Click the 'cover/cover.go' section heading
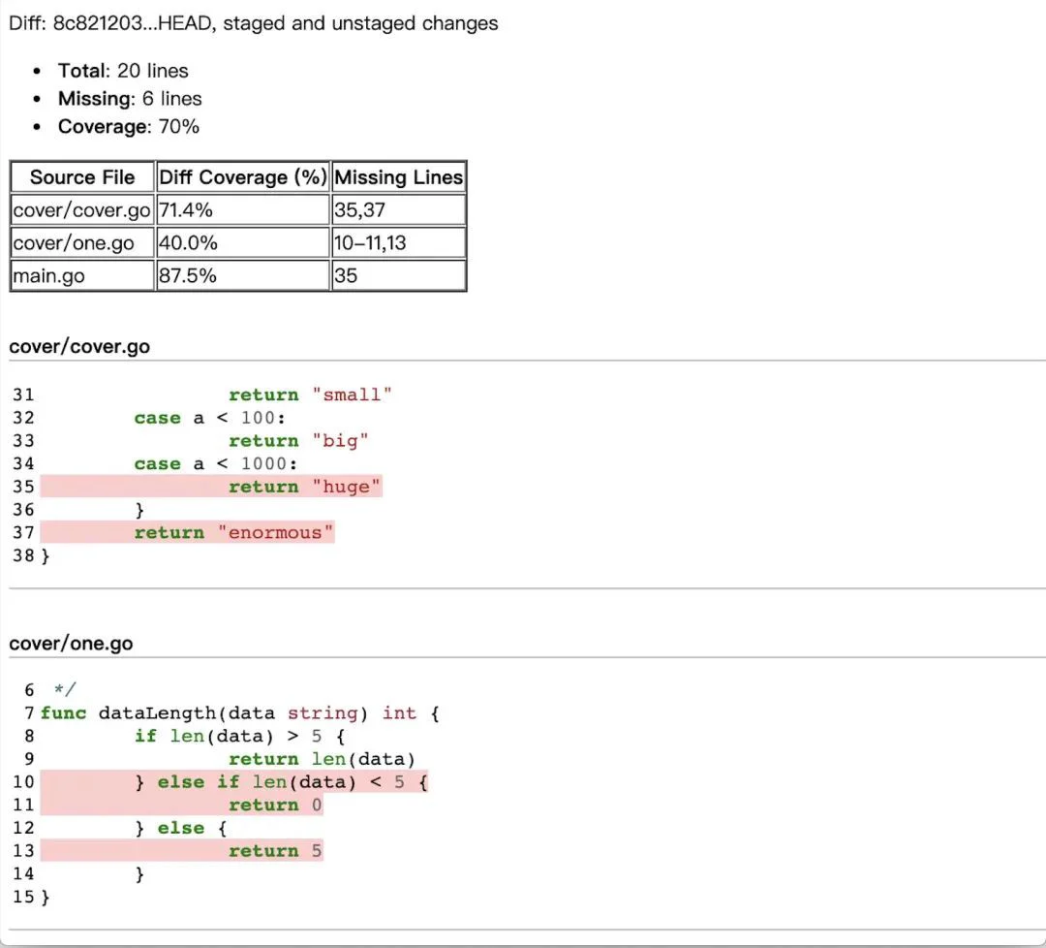The image size is (1046, 948). click(x=79, y=347)
